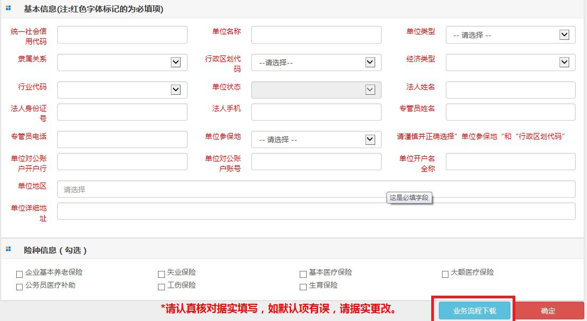The image size is (587, 321).
Task: Open the 行业代码 dropdown
Action: coord(122,90)
